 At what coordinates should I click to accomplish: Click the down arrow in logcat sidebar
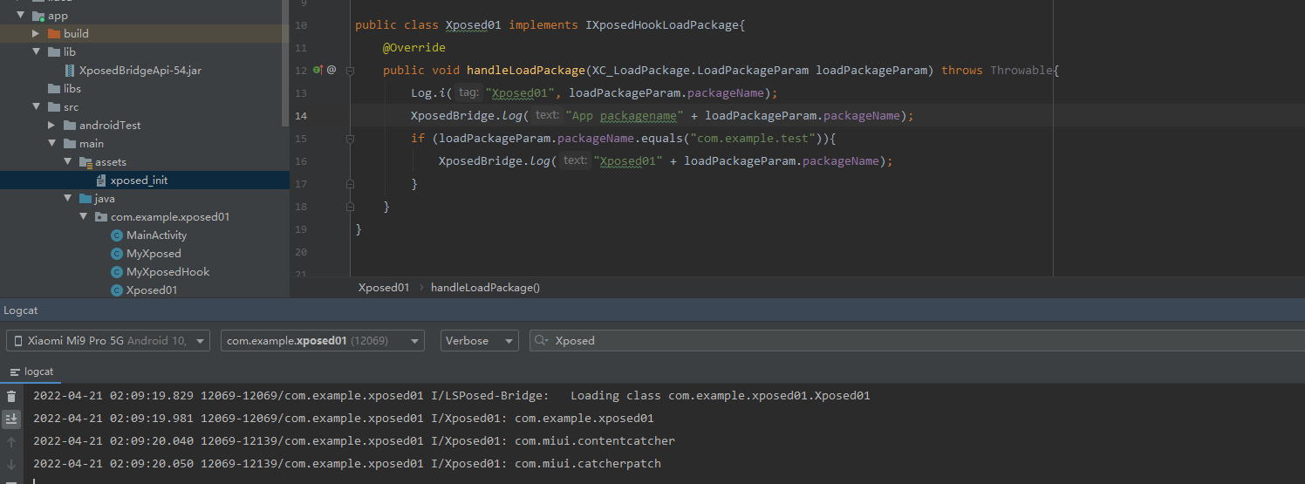tap(11, 465)
